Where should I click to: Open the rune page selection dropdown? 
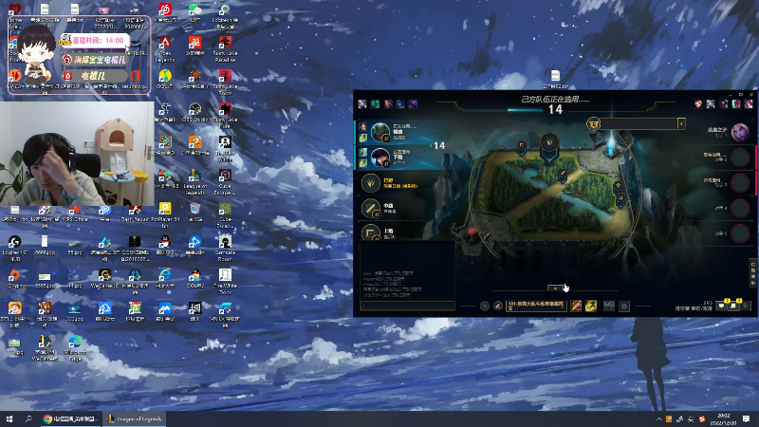[536, 306]
